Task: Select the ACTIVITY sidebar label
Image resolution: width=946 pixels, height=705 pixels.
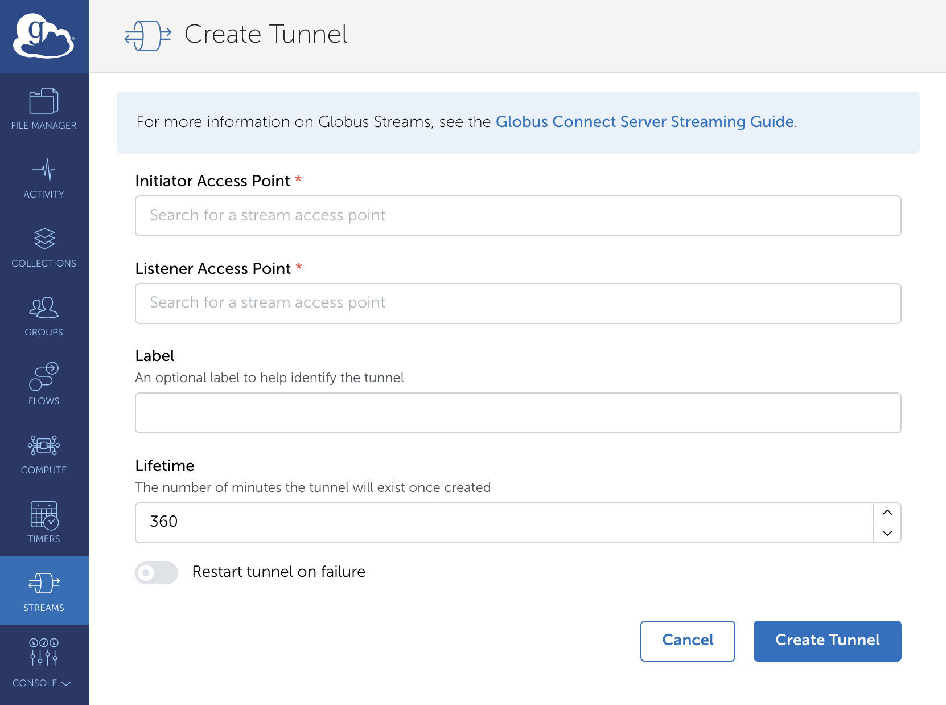Action: tap(44, 194)
